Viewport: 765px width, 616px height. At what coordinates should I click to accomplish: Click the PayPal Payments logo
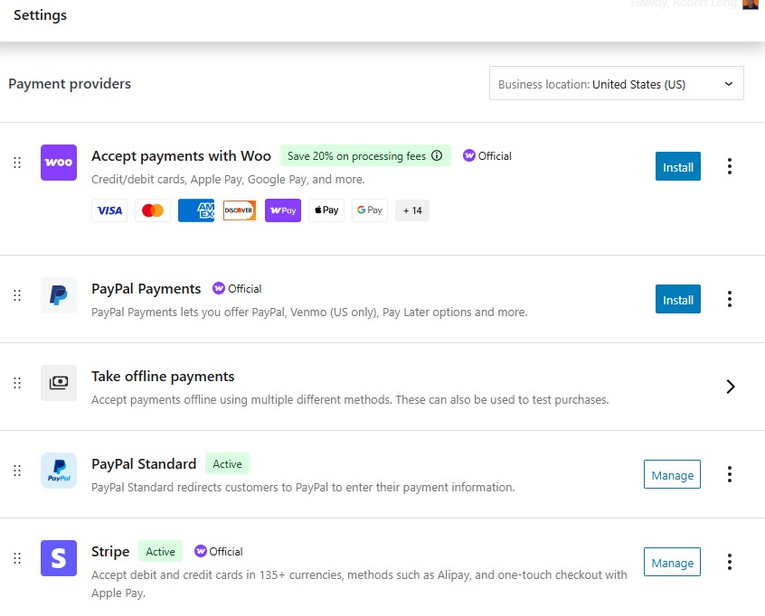[x=58, y=294]
